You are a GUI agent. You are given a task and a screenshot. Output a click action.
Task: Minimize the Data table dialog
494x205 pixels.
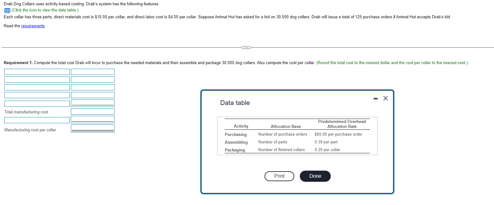(x=375, y=98)
